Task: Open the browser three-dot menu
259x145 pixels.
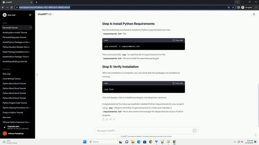Action: point(256,7)
